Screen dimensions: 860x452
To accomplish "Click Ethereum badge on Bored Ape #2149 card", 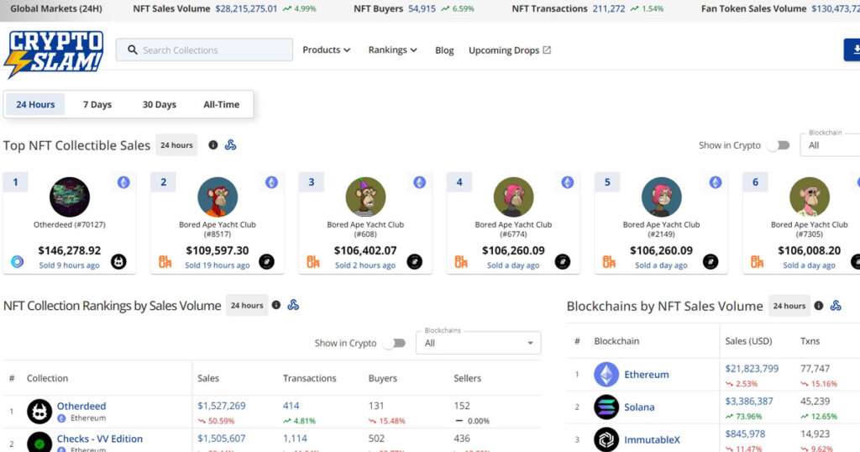I will pos(716,182).
